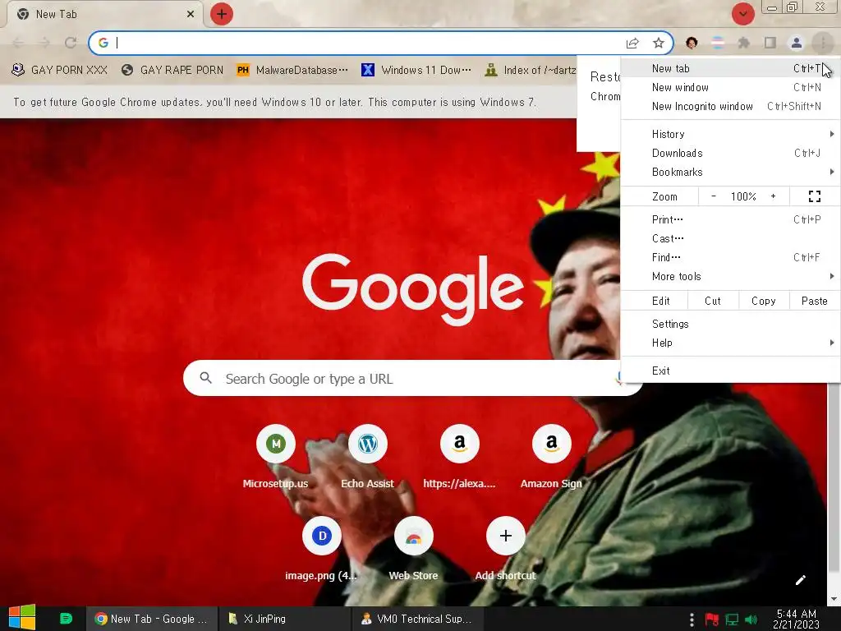841x631 pixels.
Task: Click the fullscreen icon in Zoom row
Action: coord(814,196)
